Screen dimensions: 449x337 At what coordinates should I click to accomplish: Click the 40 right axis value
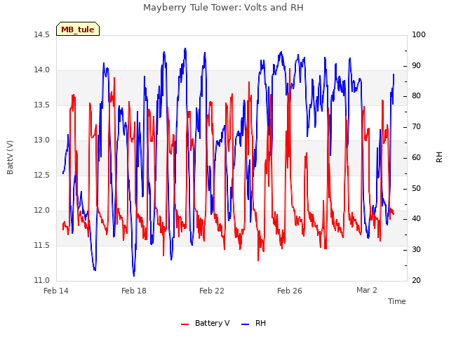coord(416,219)
